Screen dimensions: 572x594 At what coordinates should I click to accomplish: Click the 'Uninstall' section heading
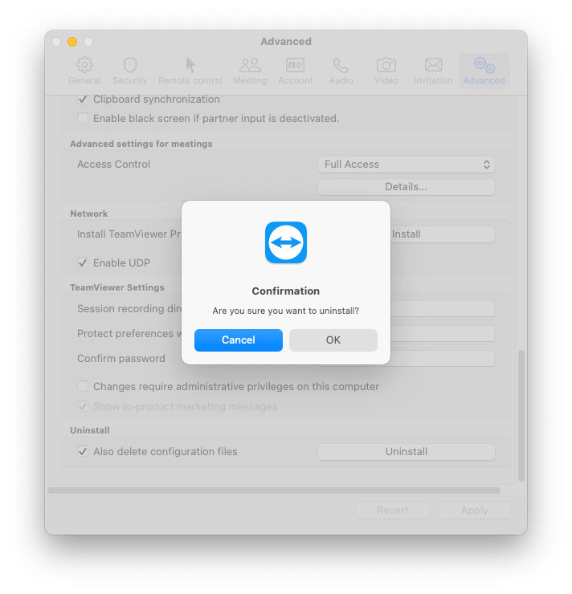[90, 430]
